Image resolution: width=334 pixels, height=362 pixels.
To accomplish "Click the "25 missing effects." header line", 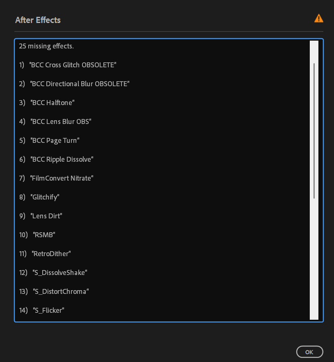I will click(x=46, y=46).
